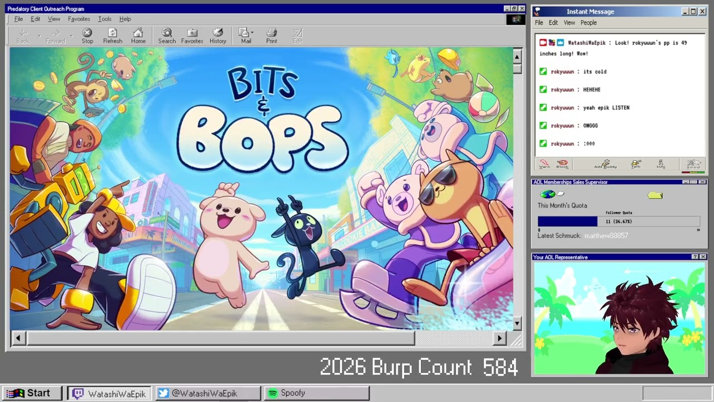Open the History toolbar icon
This screenshot has height=402, width=714.
[218, 36]
